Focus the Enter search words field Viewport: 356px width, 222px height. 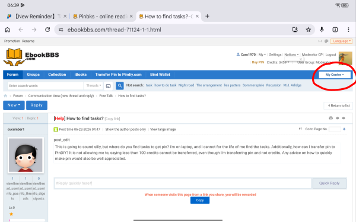click(x=46, y=86)
